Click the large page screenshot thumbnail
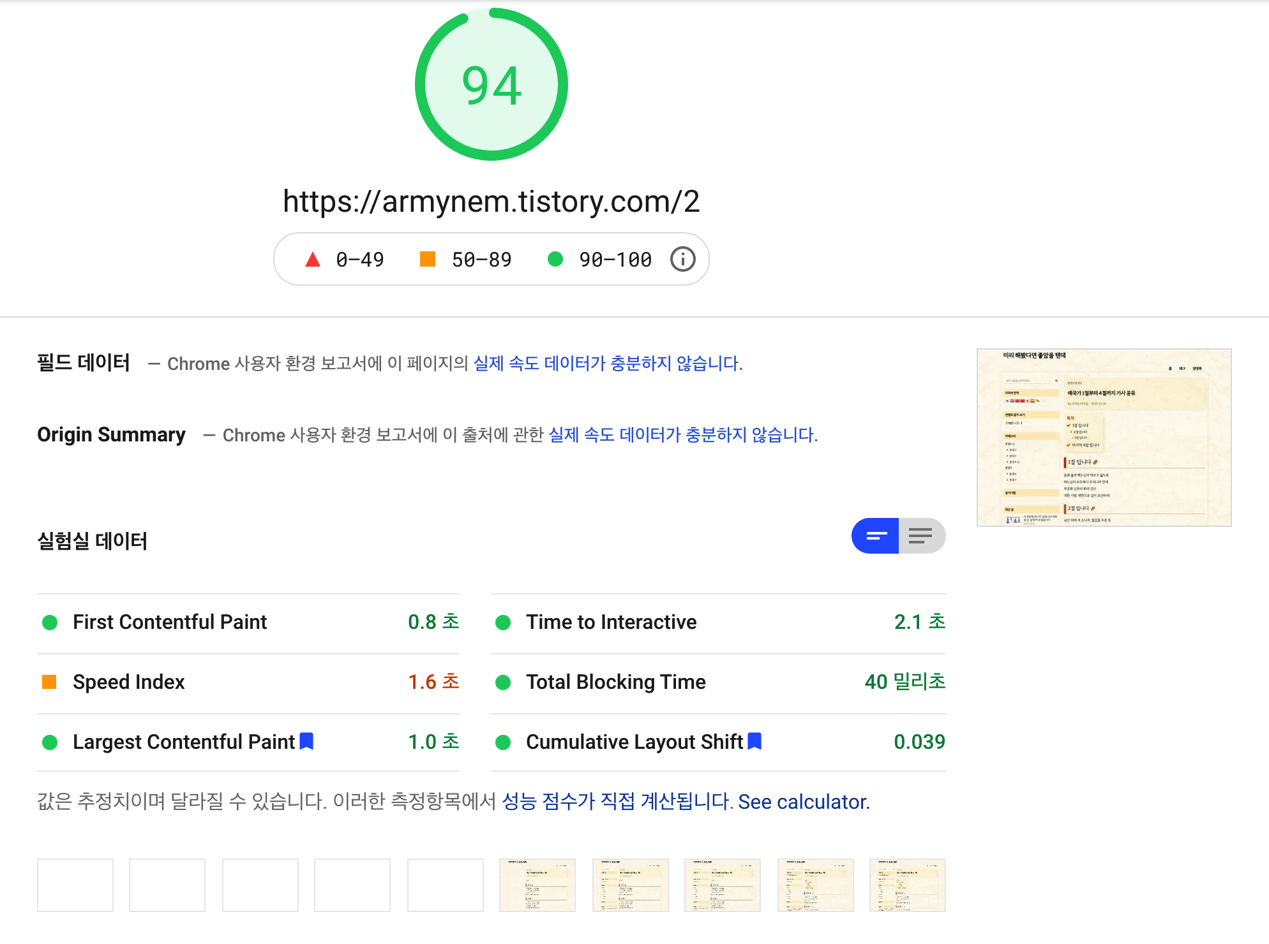1269x944 pixels. pyautogui.click(x=1104, y=438)
